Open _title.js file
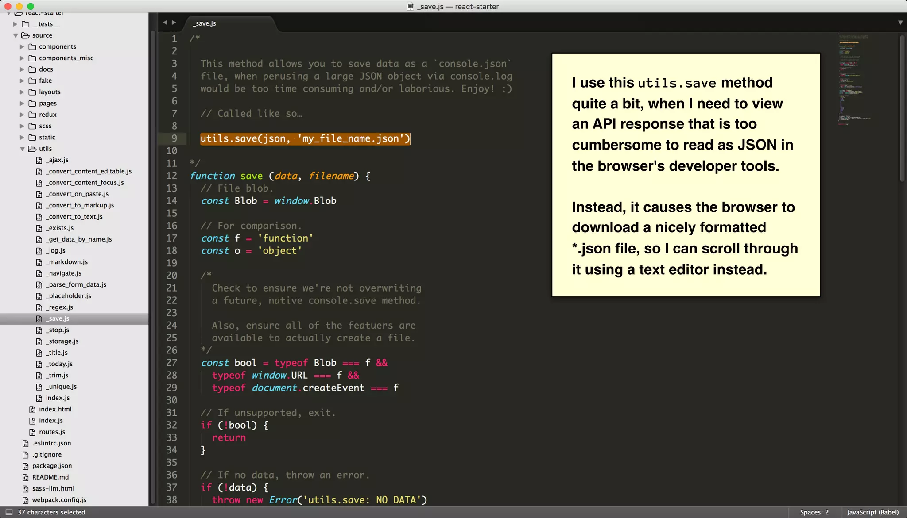Image resolution: width=907 pixels, height=518 pixels. tap(57, 353)
